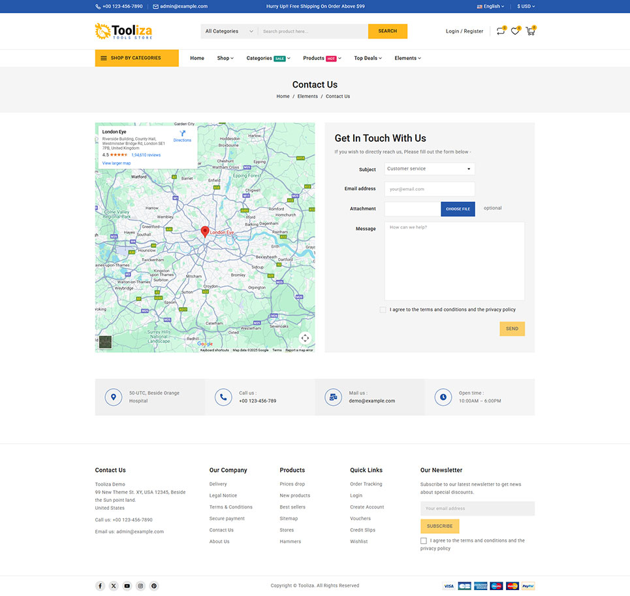Open footer Order Tracking link

(366, 484)
